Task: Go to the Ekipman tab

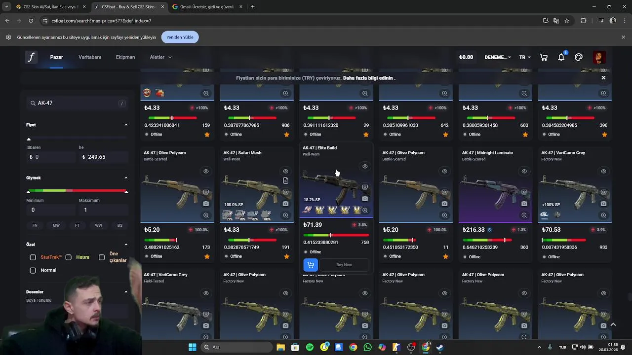Action: pos(125,57)
